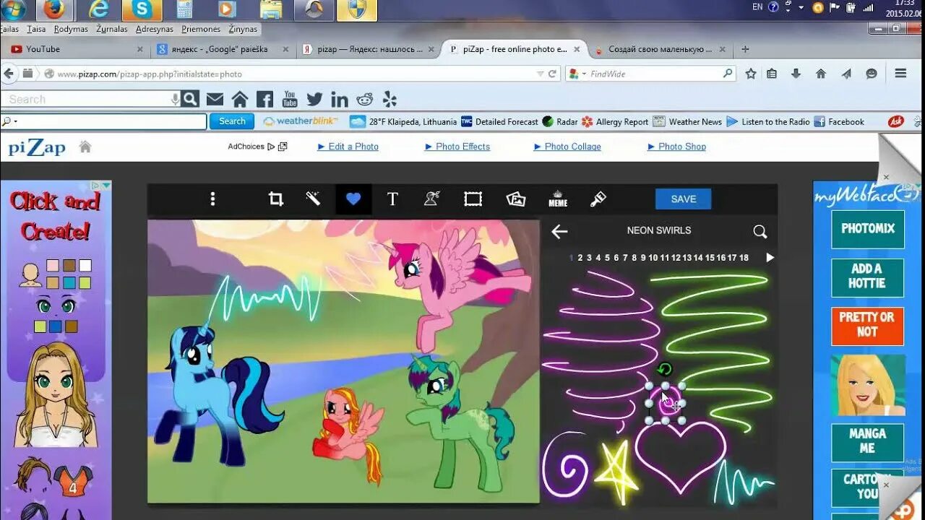Open sticker page 18
Image resolution: width=925 pixels, height=520 pixels.
(x=744, y=258)
